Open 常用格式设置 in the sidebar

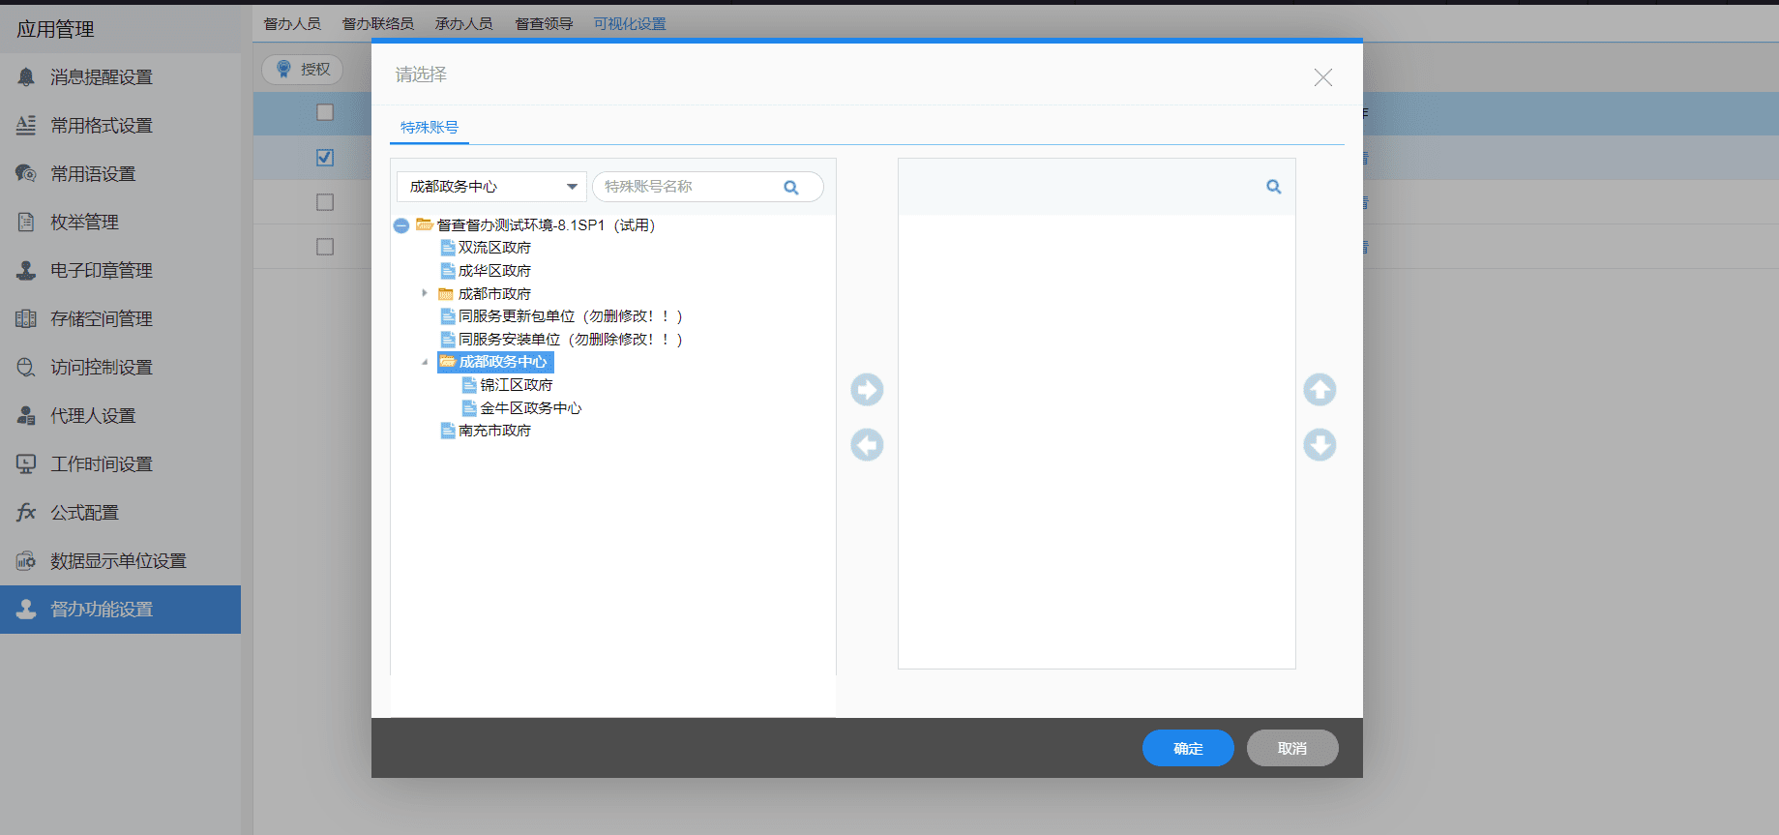[x=120, y=126]
